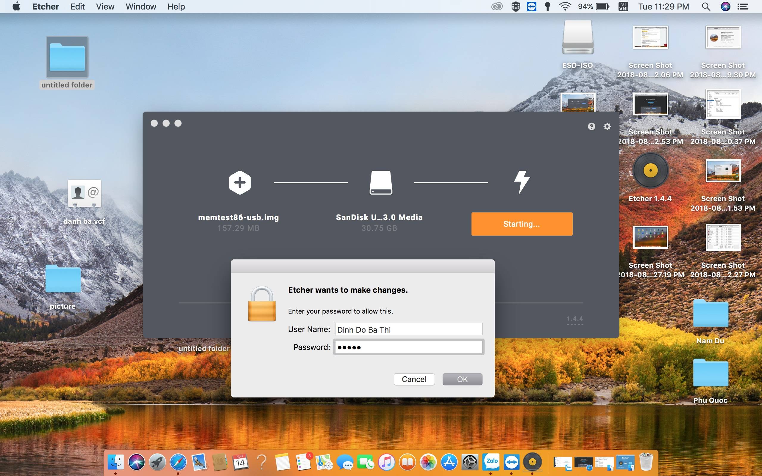Click the battery status indicator
Image resolution: width=762 pixels, height=476 pixels.
594,7
